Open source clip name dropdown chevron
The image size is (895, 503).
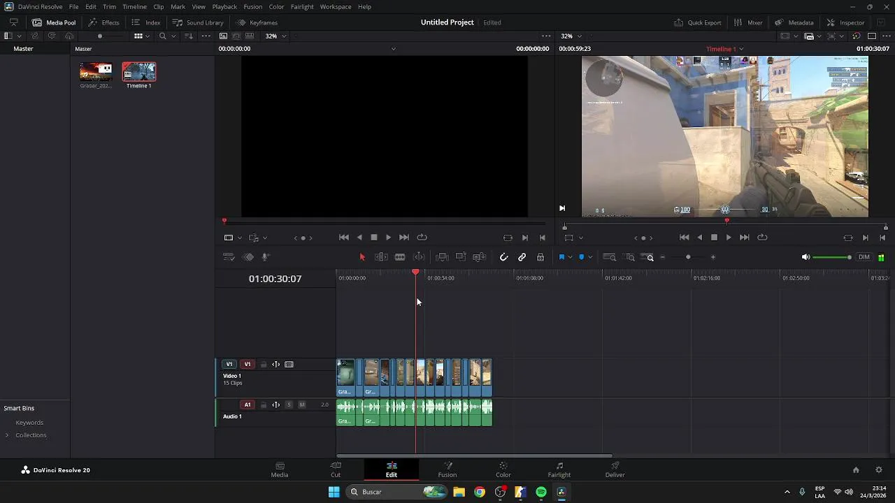(x=393, y=49)
